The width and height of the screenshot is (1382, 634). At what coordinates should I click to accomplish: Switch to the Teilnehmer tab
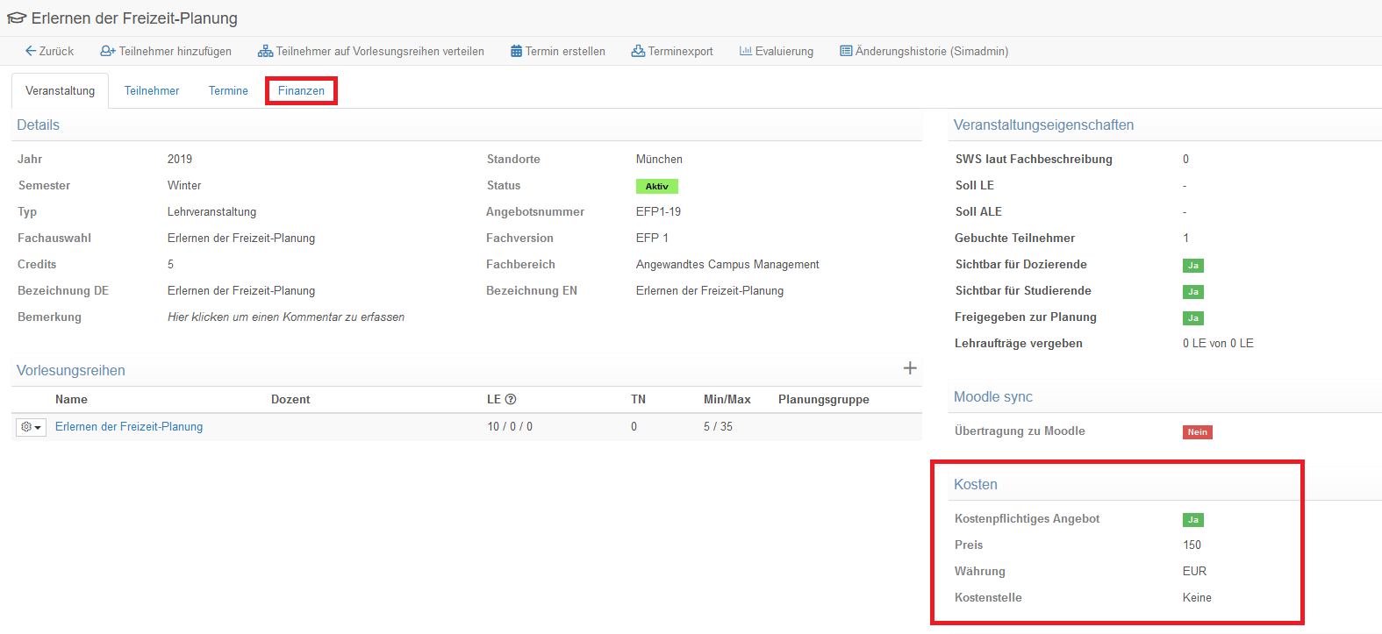coord(152,90)
